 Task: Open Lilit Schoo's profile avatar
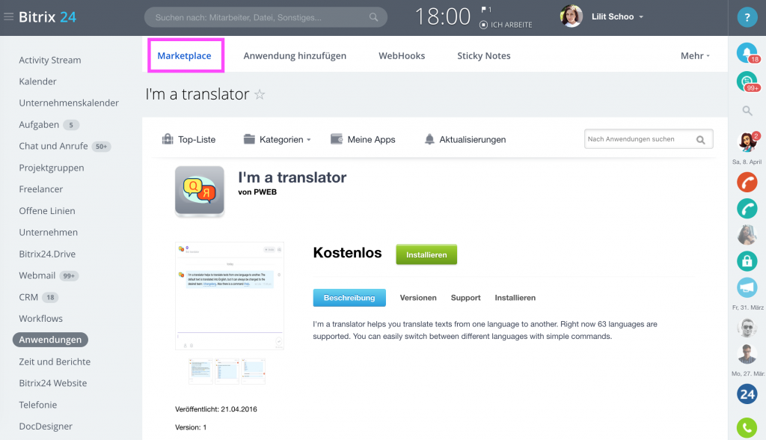pyautogui.click(x=571, y=16)
